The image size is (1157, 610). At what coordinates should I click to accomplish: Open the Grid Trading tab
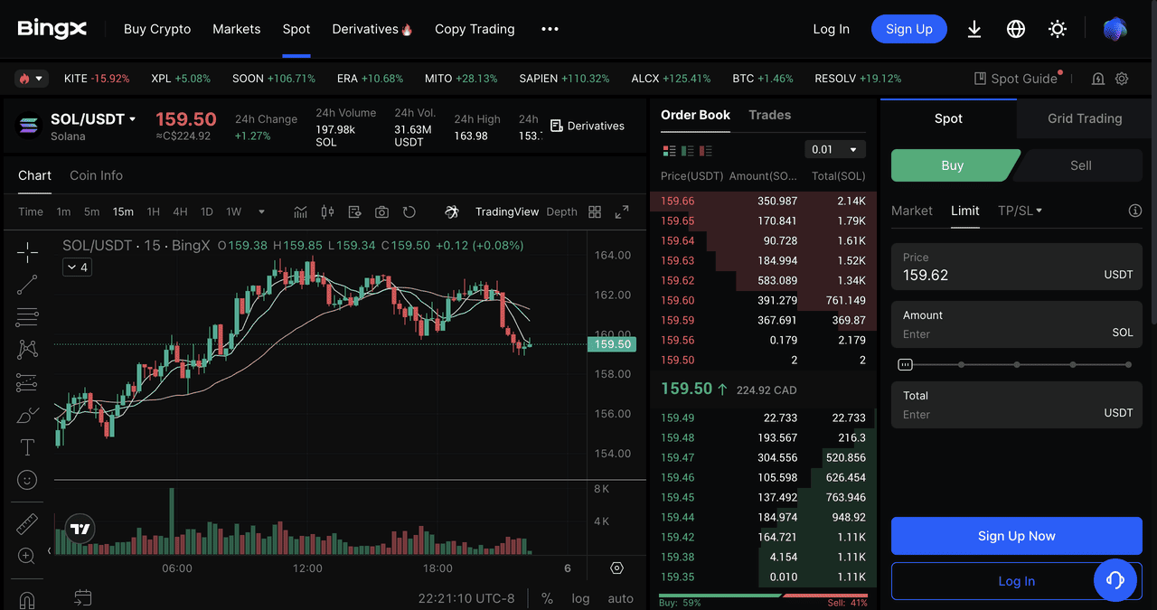click(1084, 118)
